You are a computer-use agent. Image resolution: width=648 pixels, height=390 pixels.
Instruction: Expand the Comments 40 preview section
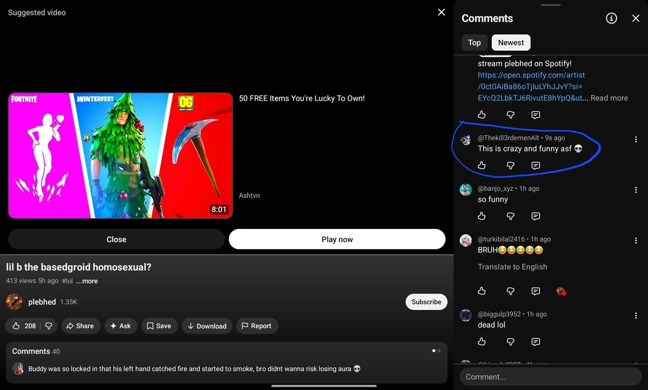[x=227, y=361]
